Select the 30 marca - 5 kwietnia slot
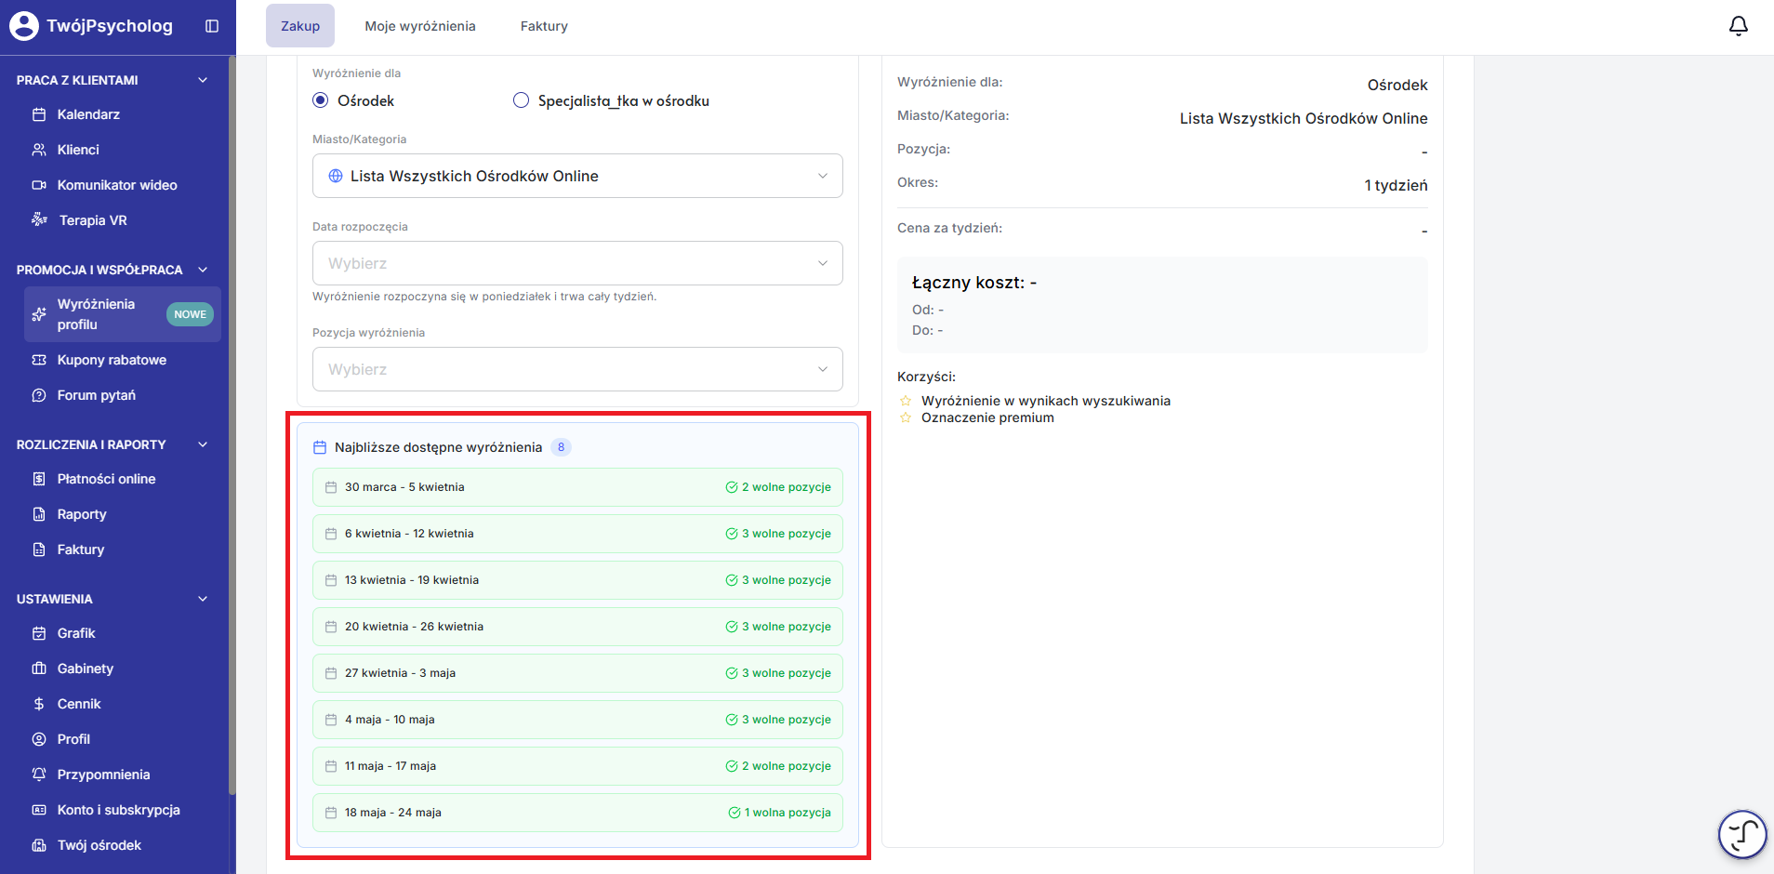This screenshot has width=1774, height=874. tap(577, 487)
